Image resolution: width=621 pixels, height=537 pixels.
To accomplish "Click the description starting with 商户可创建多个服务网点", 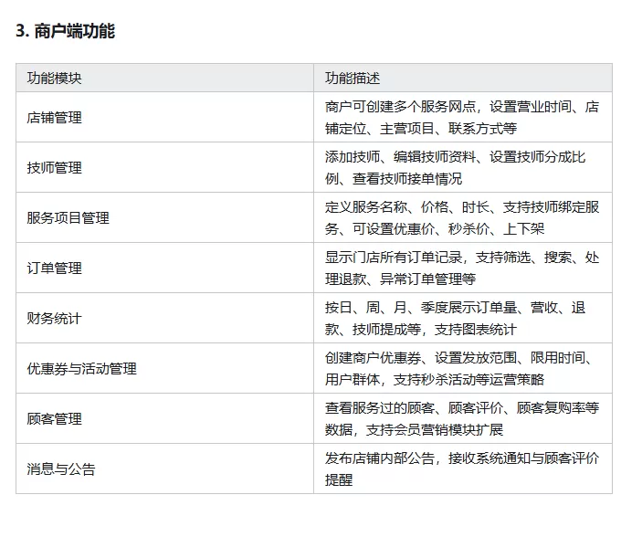I will 461,118.
